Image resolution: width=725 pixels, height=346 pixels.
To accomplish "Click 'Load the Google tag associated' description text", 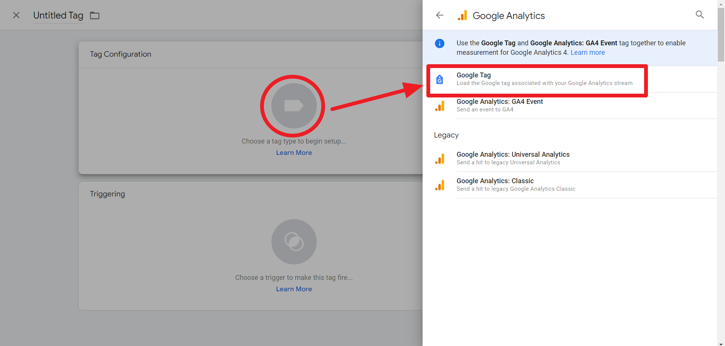I will 544,83.
